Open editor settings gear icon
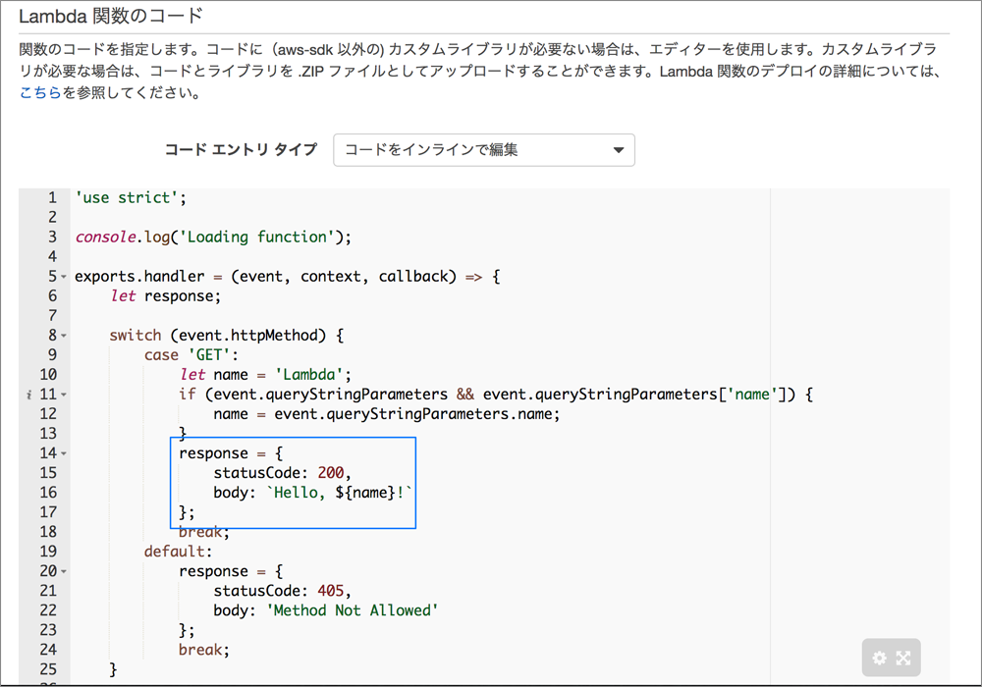Image resolution: width=982 pixels, height=687 pixels. point(879,659)
